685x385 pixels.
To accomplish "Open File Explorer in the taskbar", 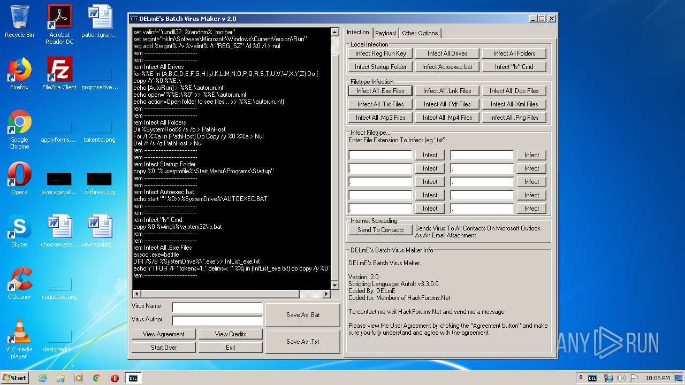I will point(60,378).
